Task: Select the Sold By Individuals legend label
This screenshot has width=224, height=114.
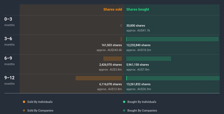Action: [x=40, y=102]
